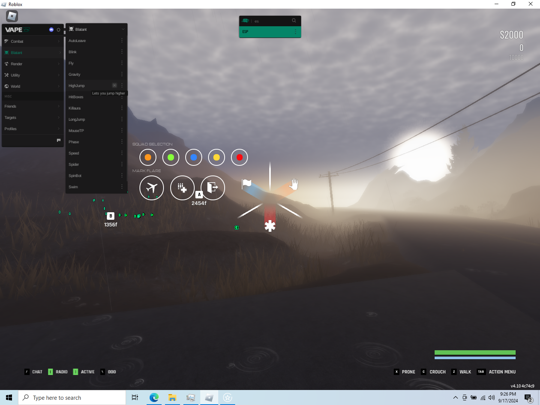The image size is (540, 405).
Task: Click the CROUCH button
Action: point(433,372)
